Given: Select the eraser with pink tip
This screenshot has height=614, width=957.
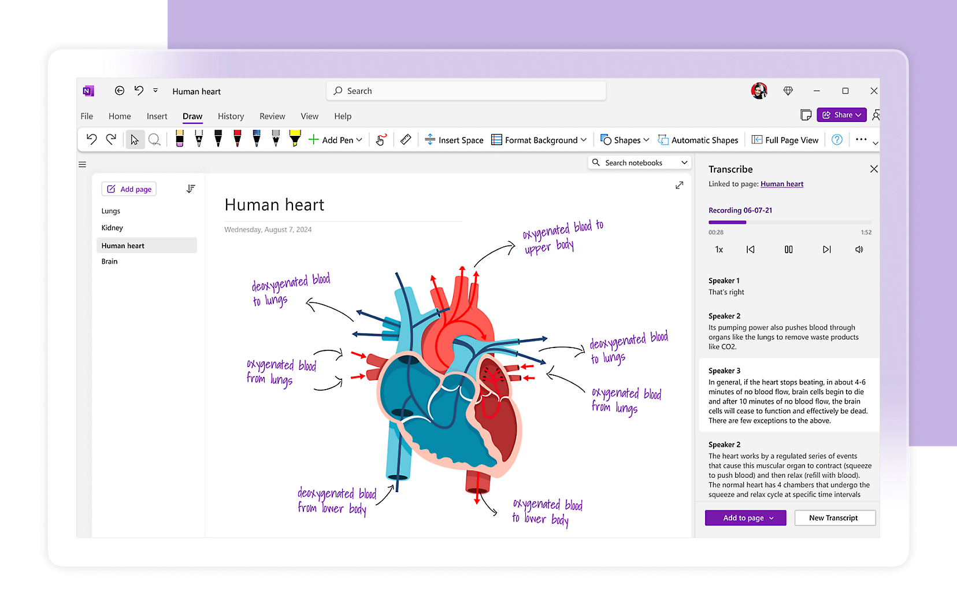Looking at the screenshot, I should pyautogui.click(x=180, y=139).
